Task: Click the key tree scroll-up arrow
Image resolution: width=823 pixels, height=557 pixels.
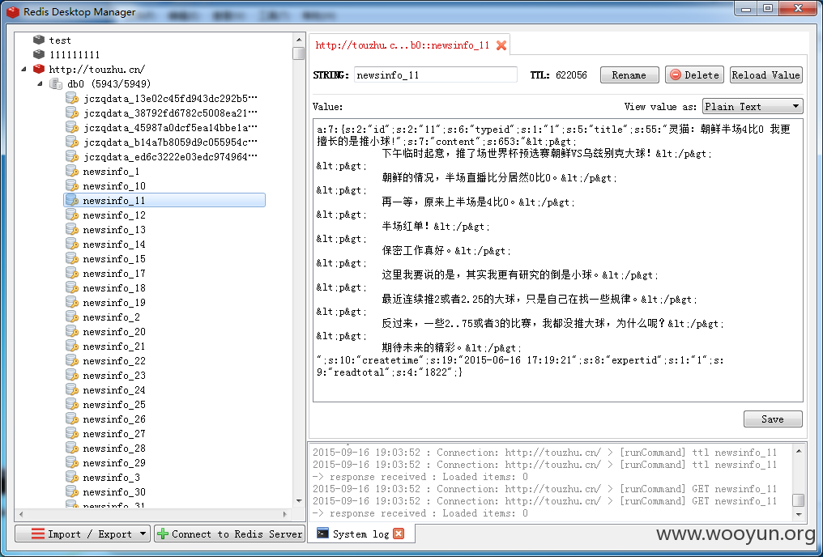Action: pyautogui.click(x=299, y=40)
